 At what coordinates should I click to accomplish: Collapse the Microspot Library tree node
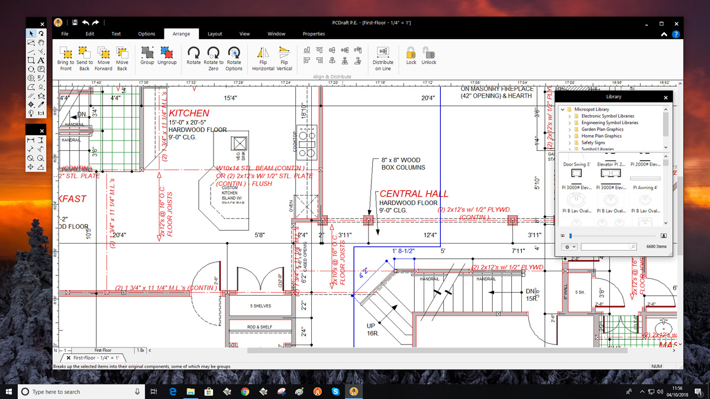click(563, 109)
